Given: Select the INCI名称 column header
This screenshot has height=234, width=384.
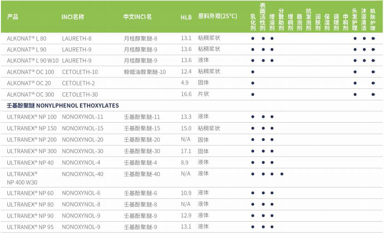Looking at the screenshot, I should (74, 17).
